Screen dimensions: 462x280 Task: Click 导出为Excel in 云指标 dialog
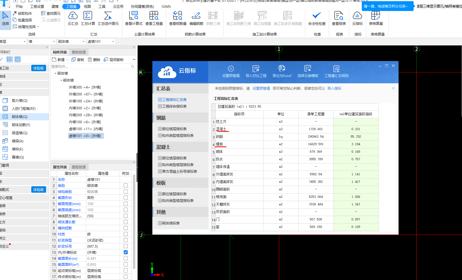tap(282, 71)
